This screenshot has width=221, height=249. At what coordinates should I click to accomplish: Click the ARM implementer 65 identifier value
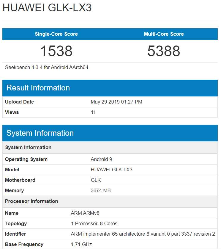pos(143,234)
